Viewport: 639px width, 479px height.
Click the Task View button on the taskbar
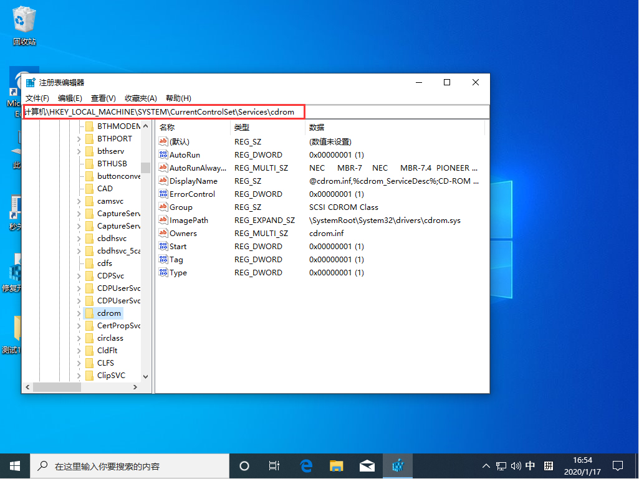click(274, 465)
